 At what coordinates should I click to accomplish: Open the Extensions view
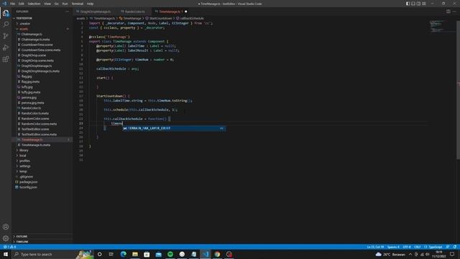pyautogui.click(x=6, y=59)
